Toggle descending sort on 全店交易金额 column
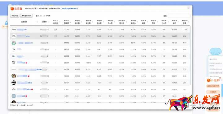Viewport: 223px width, 114px height. click(71, 22)
